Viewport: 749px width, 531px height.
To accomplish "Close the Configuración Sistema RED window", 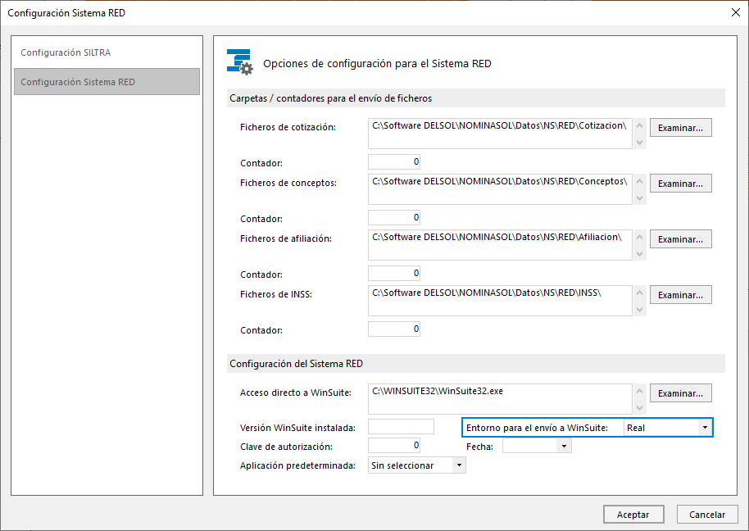I will [736, 12].
